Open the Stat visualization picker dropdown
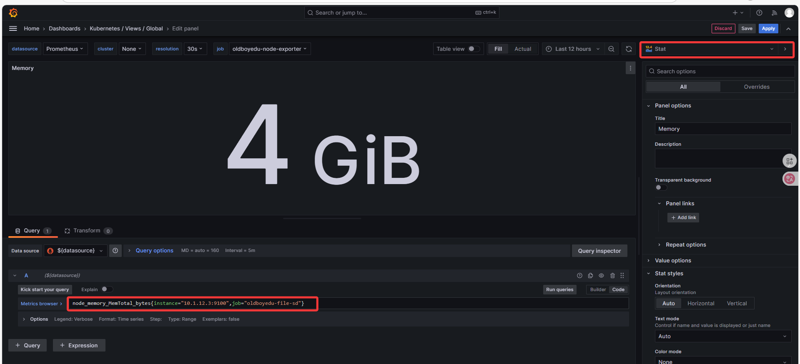Image resolution: width=800 pixels, height=364 pixels. tap(709, 49)
